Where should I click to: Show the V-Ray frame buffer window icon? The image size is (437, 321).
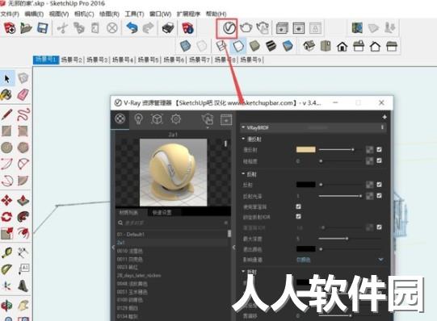[x=282, y=28]
